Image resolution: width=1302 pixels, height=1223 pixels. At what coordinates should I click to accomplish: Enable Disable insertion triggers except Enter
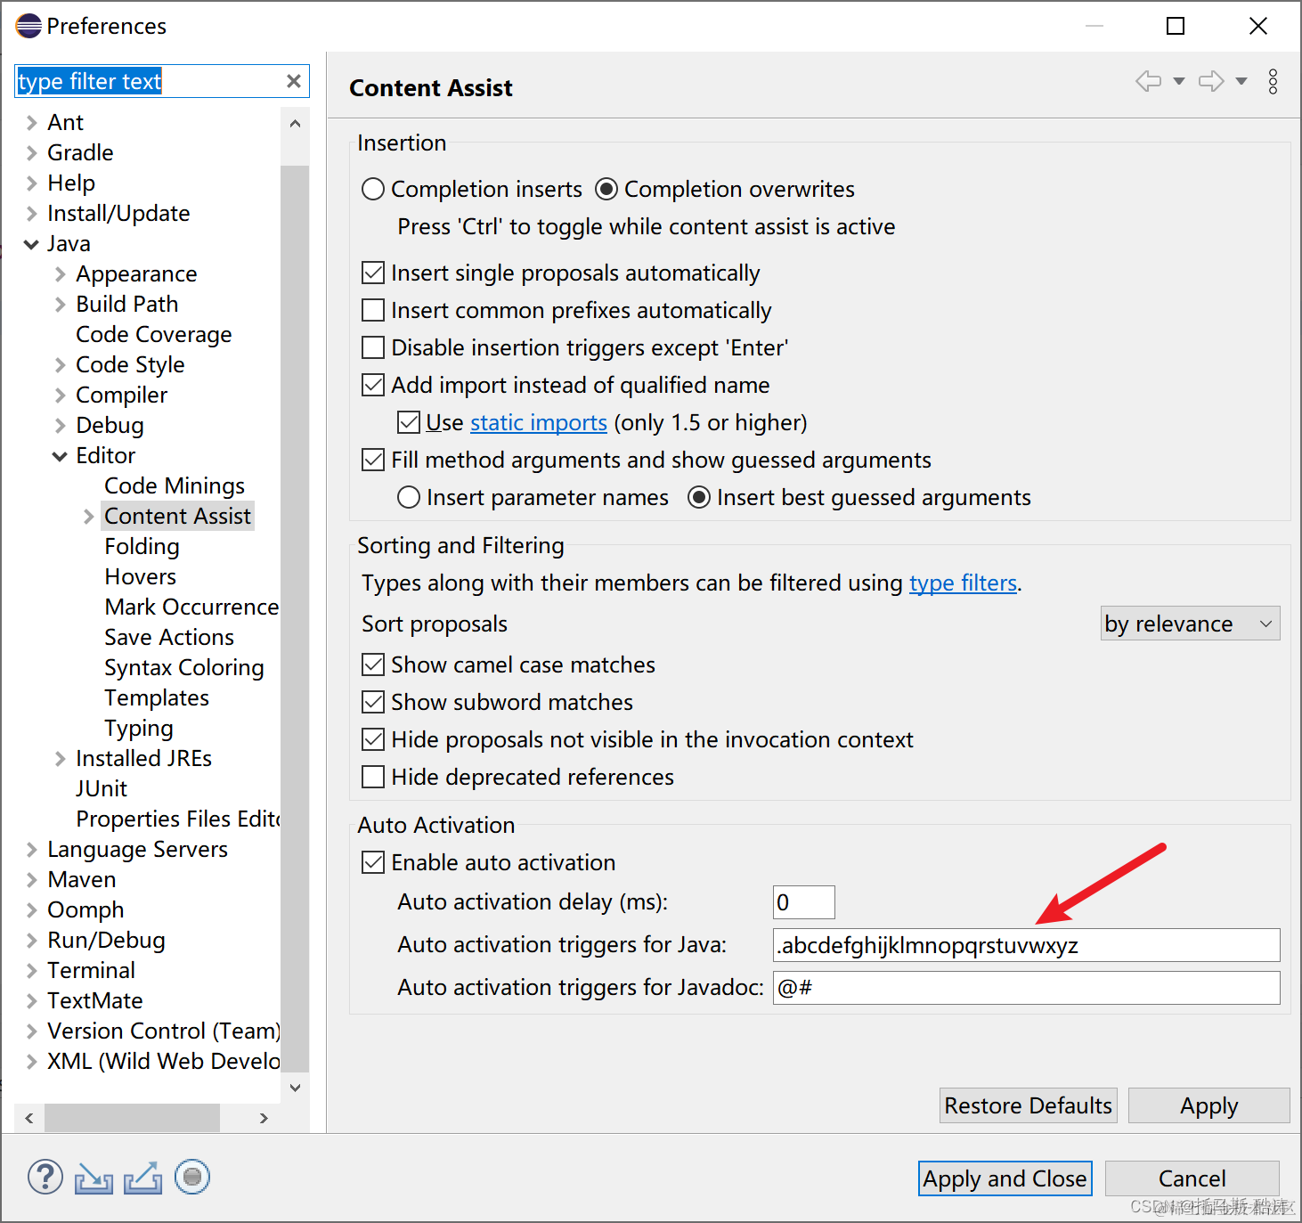373,347
